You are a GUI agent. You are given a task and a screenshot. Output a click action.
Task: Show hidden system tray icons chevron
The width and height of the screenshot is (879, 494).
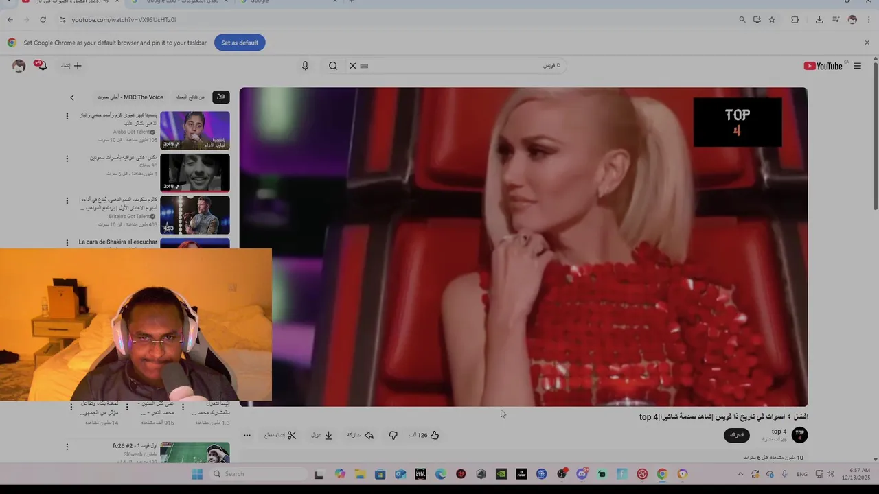(740, 474)
